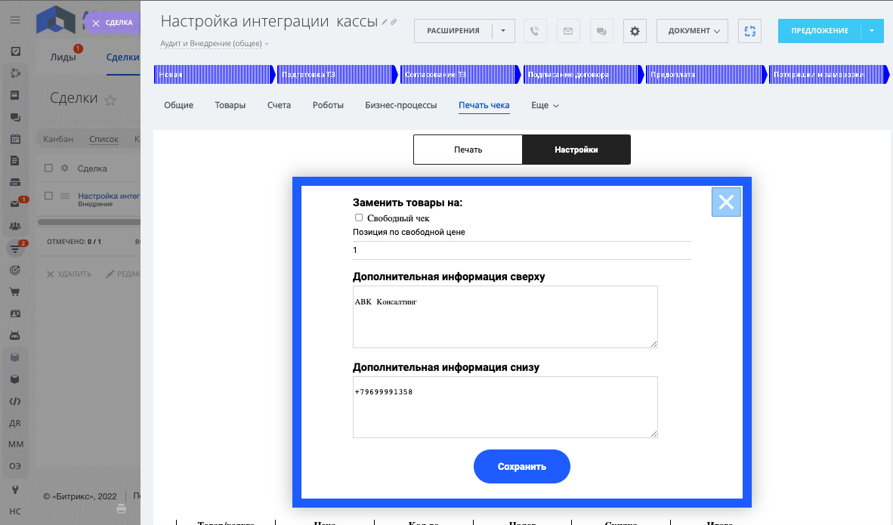This screenshot has width=893, height=525.
Task: Click the Дополнительная информация снизу textarea
Action: (505, 407)
